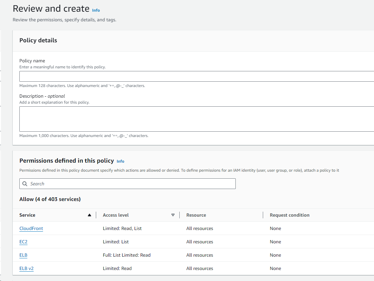Click 'Full: List Limited: Read' in ELB row
The image size is (374, 281).
[x=127, y=255]
